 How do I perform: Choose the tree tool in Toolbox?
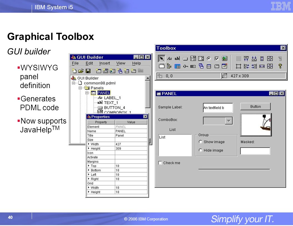(x=169, y=66)
